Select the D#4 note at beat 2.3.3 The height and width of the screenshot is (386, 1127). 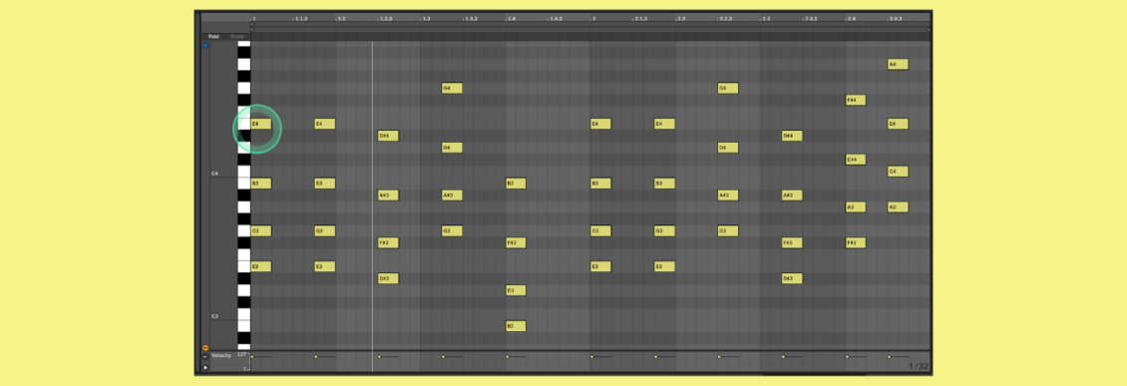click(792, 136)
